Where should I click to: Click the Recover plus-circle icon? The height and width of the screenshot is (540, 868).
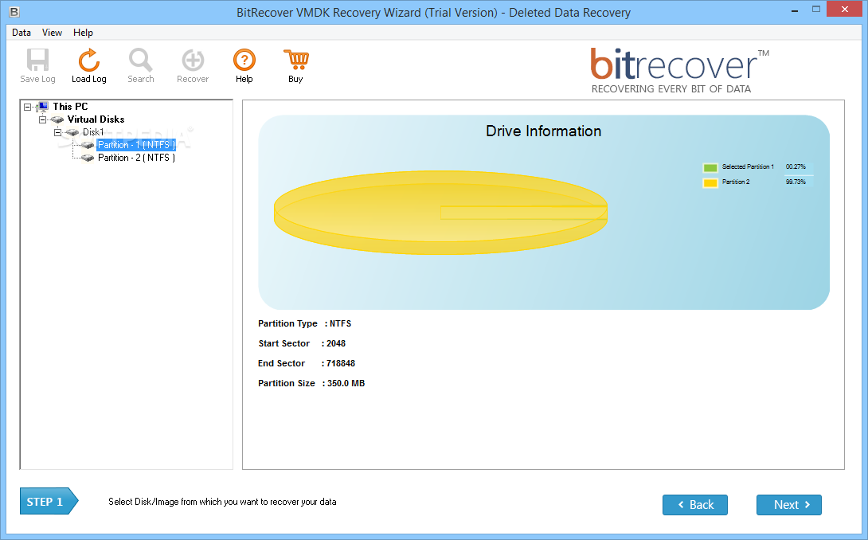(193, 60)
